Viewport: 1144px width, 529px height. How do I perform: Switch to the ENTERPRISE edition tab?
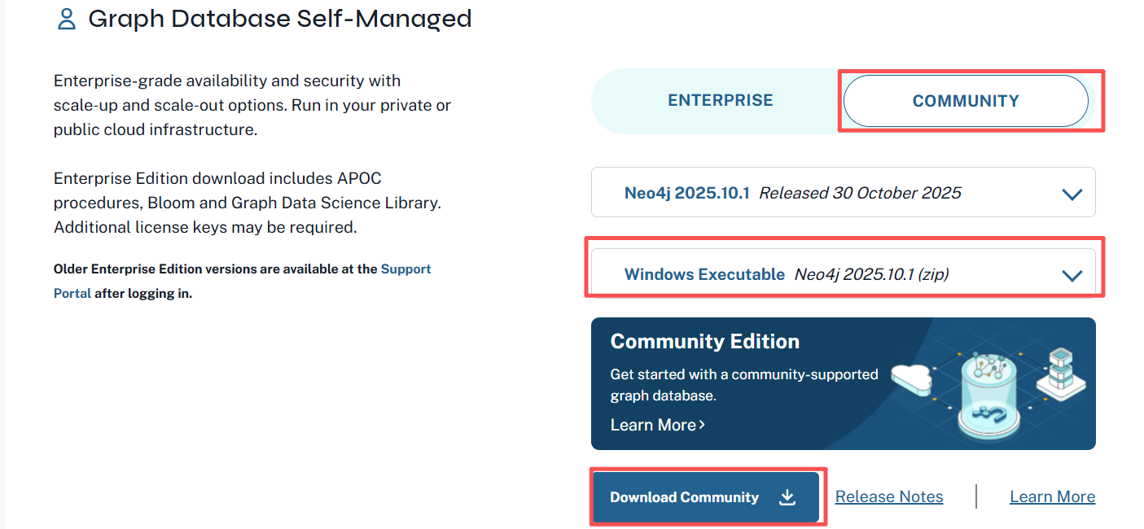click(721, 101)
